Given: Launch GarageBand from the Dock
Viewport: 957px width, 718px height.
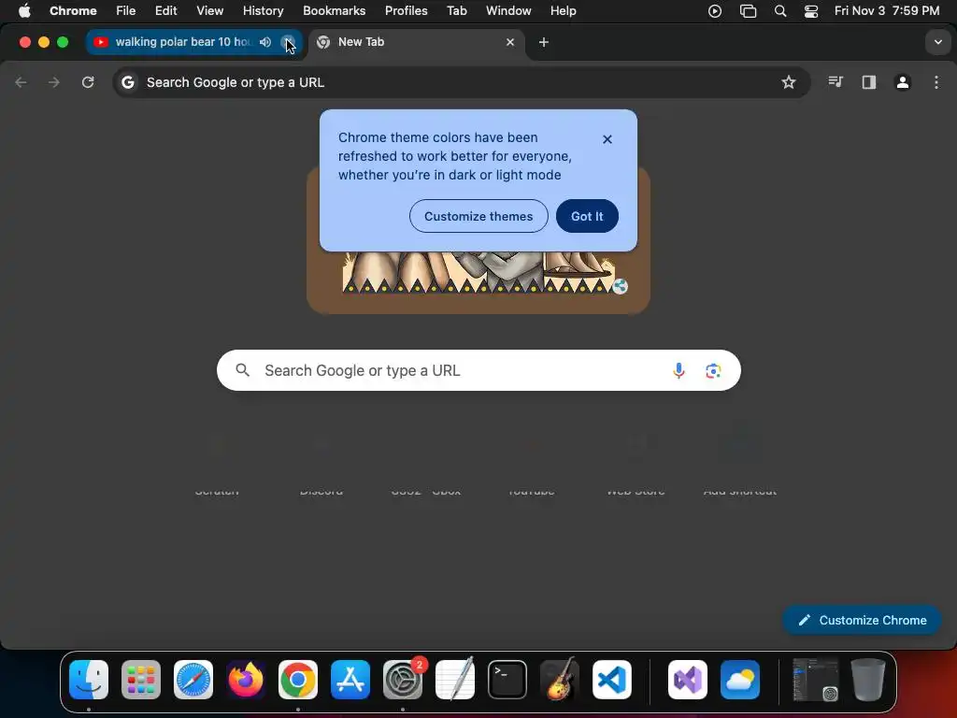Looking at the screenshot, I should [x=560, y=679].
